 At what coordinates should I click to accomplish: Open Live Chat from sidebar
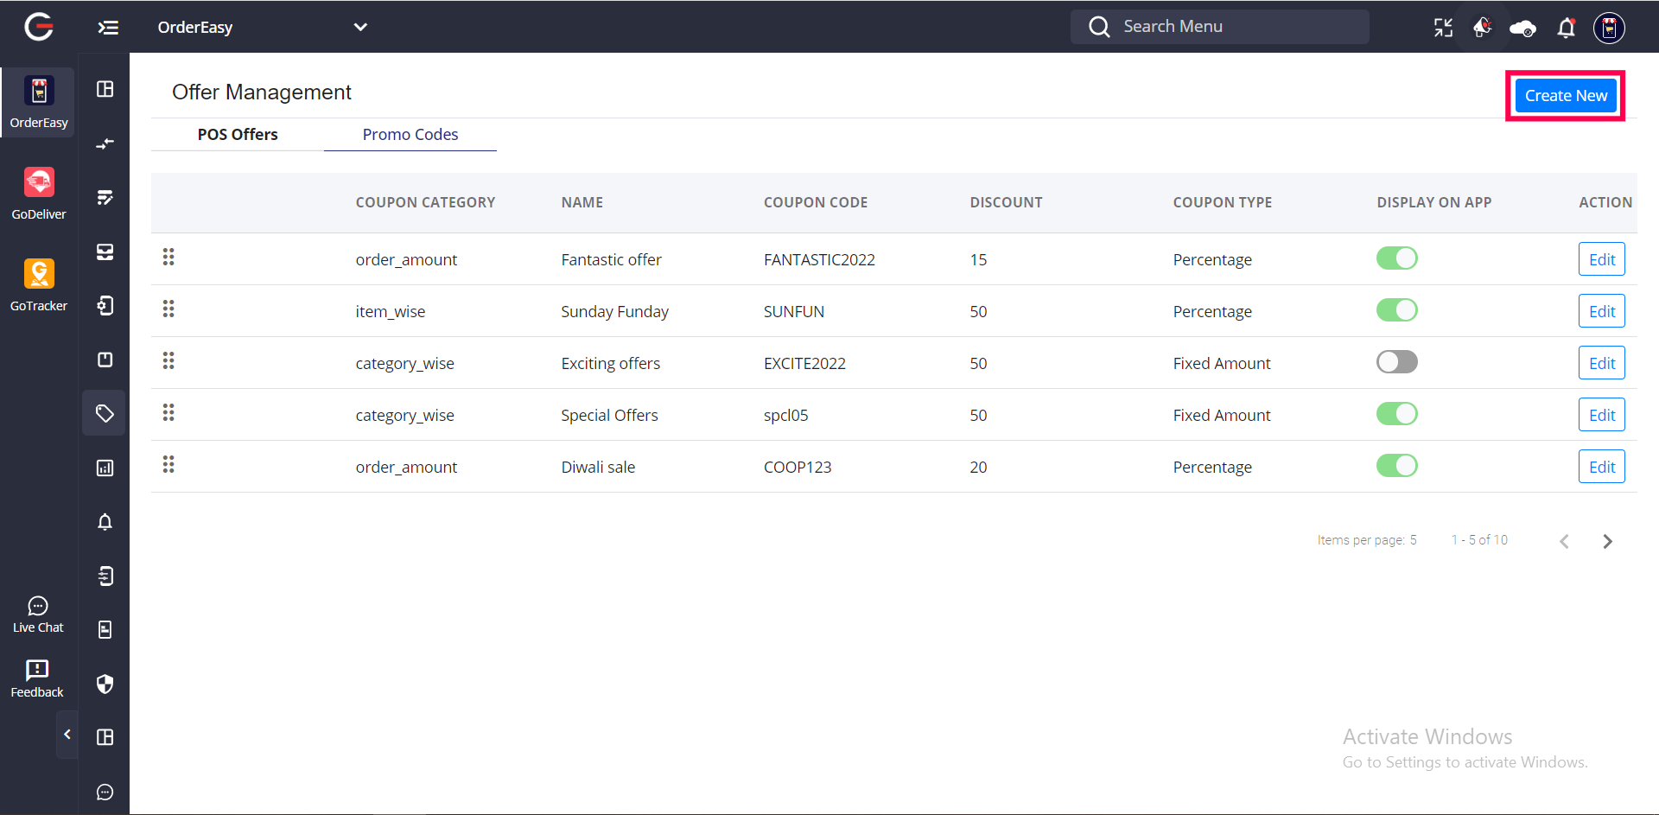coord(38,614)
